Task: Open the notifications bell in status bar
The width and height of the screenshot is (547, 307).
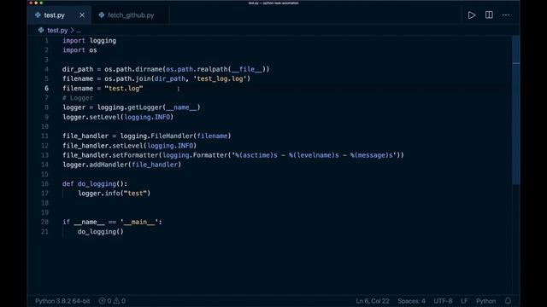Action: [508, 301]
